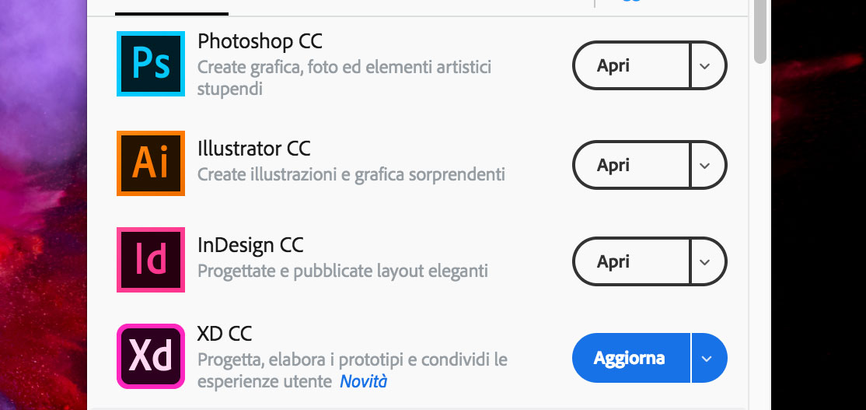866x410 pixels.
Task: Click the Adobe XD app icon
Action: coord(151,356)
